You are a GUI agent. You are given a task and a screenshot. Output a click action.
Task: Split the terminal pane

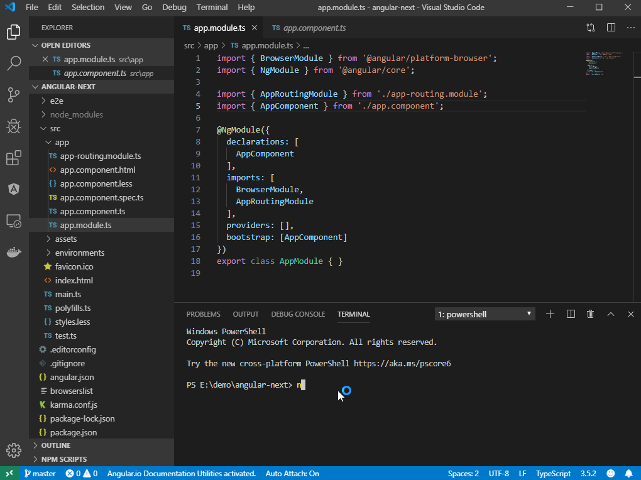tap(571, 314)
